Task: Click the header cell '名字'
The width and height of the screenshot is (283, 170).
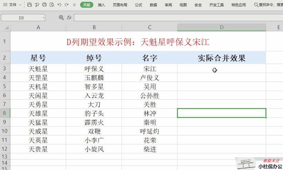Action: point(150,57)
